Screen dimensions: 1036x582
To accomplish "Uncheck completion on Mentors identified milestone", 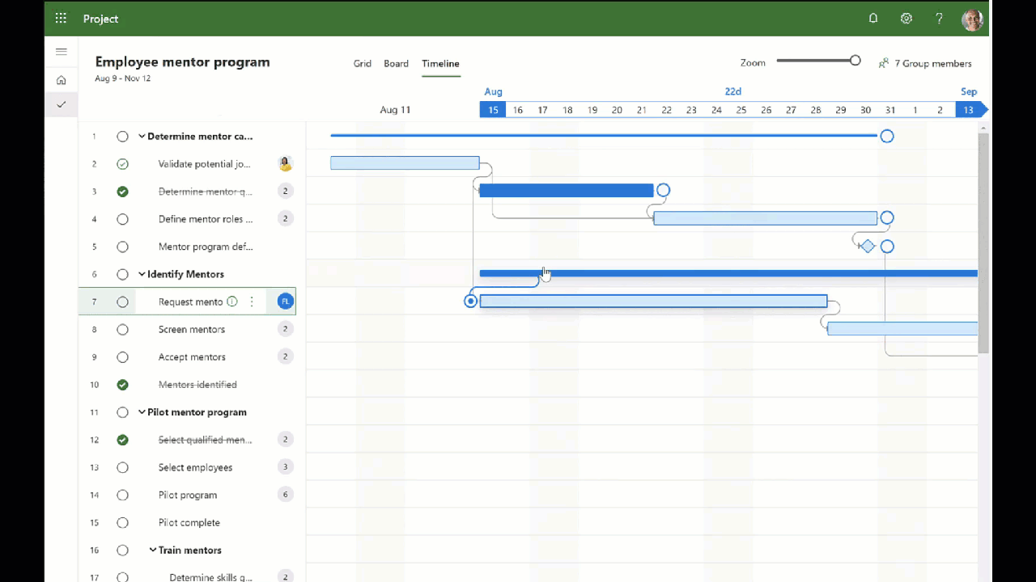I will [x=122, y=385].
